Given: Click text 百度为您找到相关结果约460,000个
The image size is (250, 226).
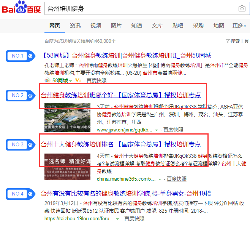Looking at the screenshot, I should [x=80, y=41].
